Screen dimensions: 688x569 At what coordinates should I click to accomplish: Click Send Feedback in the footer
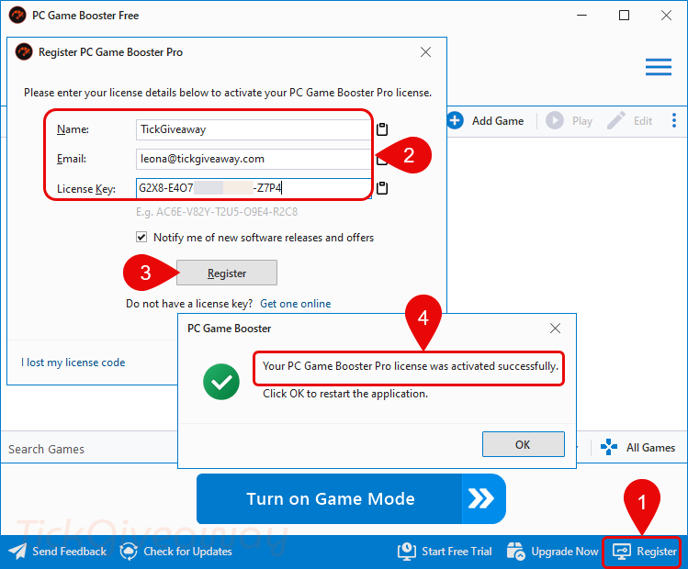58,552
